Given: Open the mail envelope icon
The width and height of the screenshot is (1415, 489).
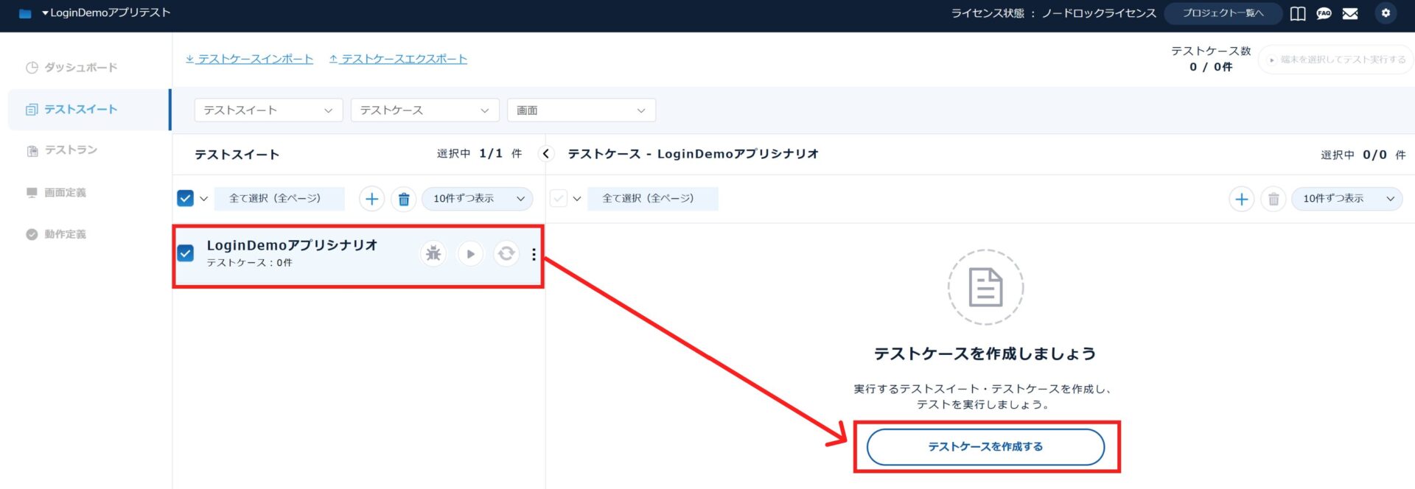Looking at the screenshot, I should click(1350, 13).
